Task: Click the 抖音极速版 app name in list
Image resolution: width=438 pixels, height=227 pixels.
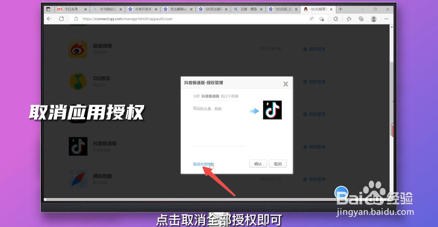Action: [105, 143]
